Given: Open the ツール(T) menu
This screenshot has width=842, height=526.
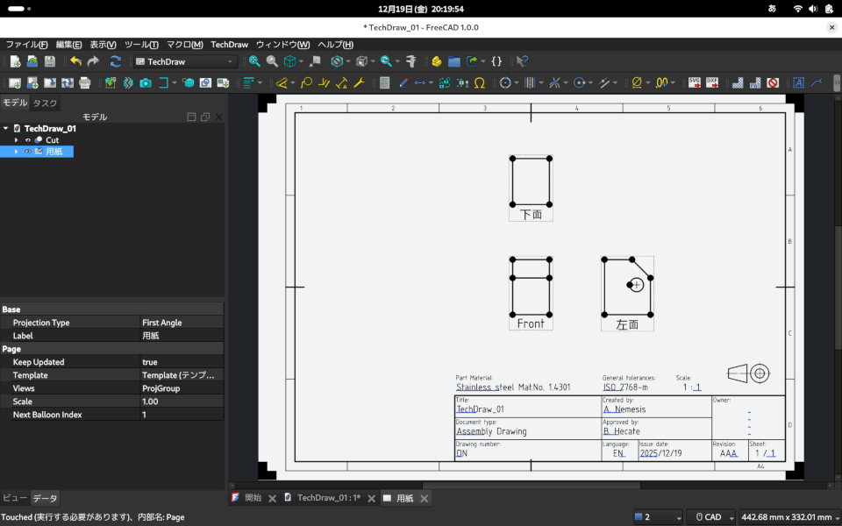Looking at the screenshot, I should [141, 45].
